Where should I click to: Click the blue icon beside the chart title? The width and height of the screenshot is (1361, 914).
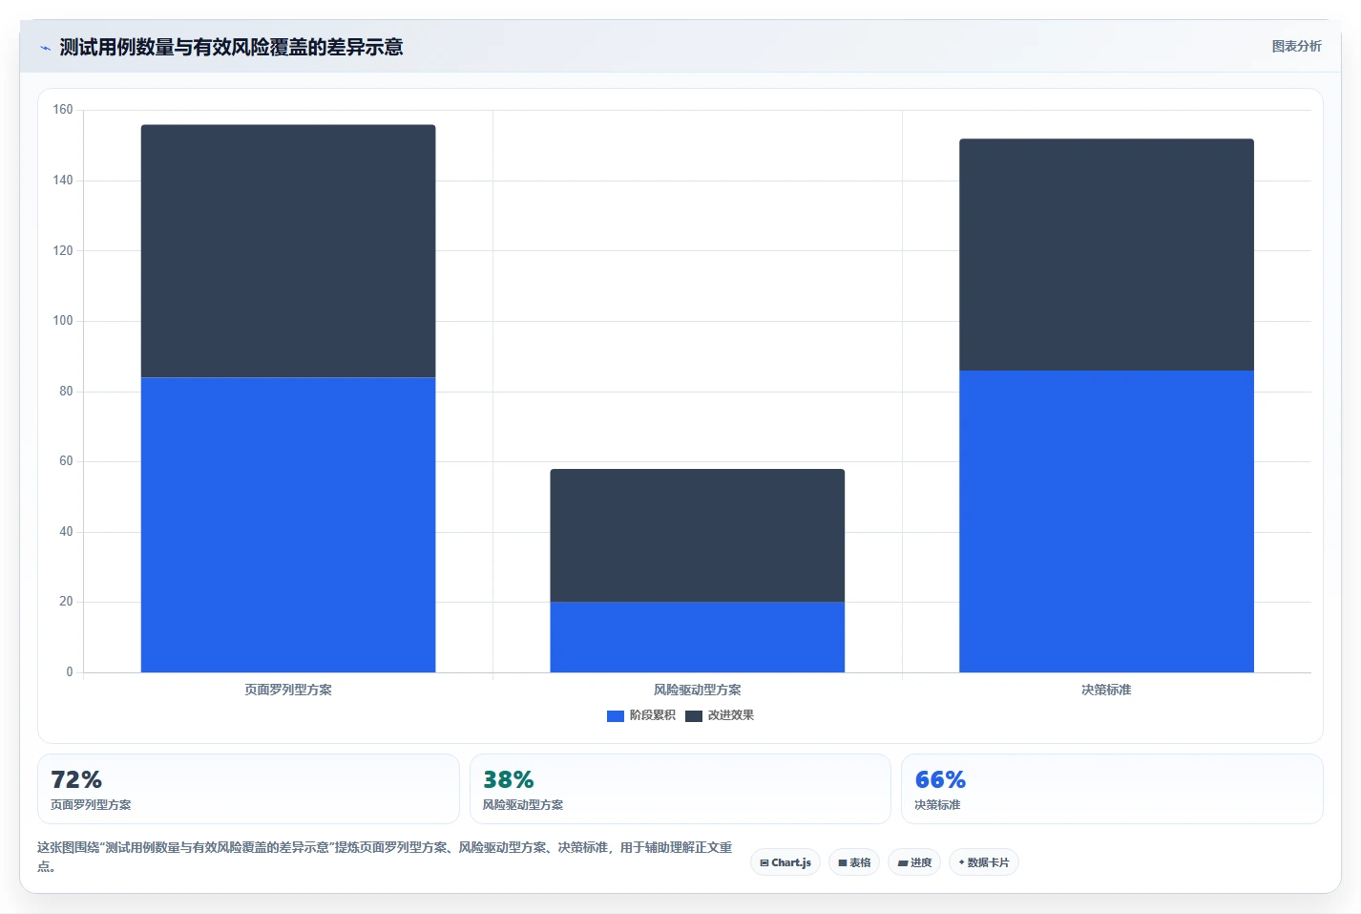pyautogui.click(x=45, y=48)
